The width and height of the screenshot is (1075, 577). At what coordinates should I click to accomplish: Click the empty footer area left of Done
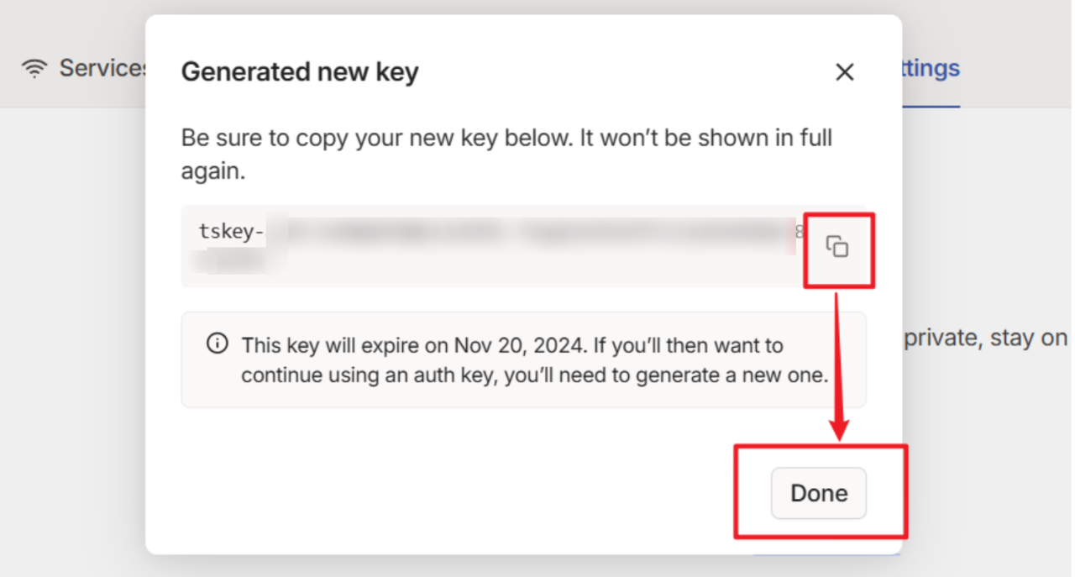[x=462, y=493]
